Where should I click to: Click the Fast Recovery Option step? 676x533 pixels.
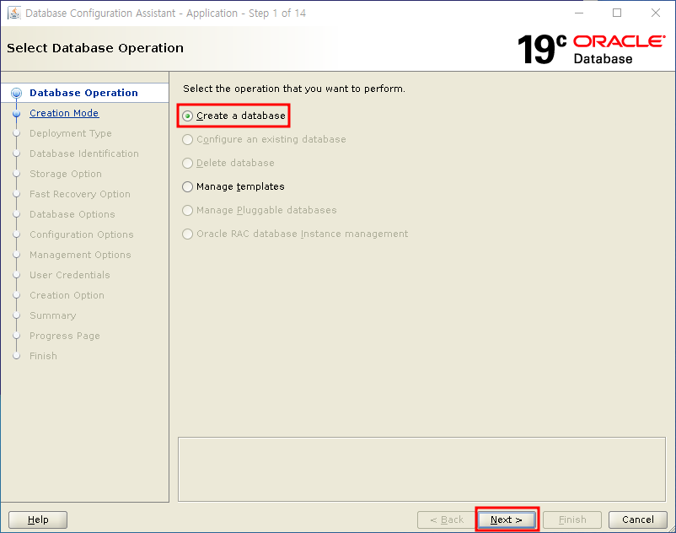click(80, 194)
